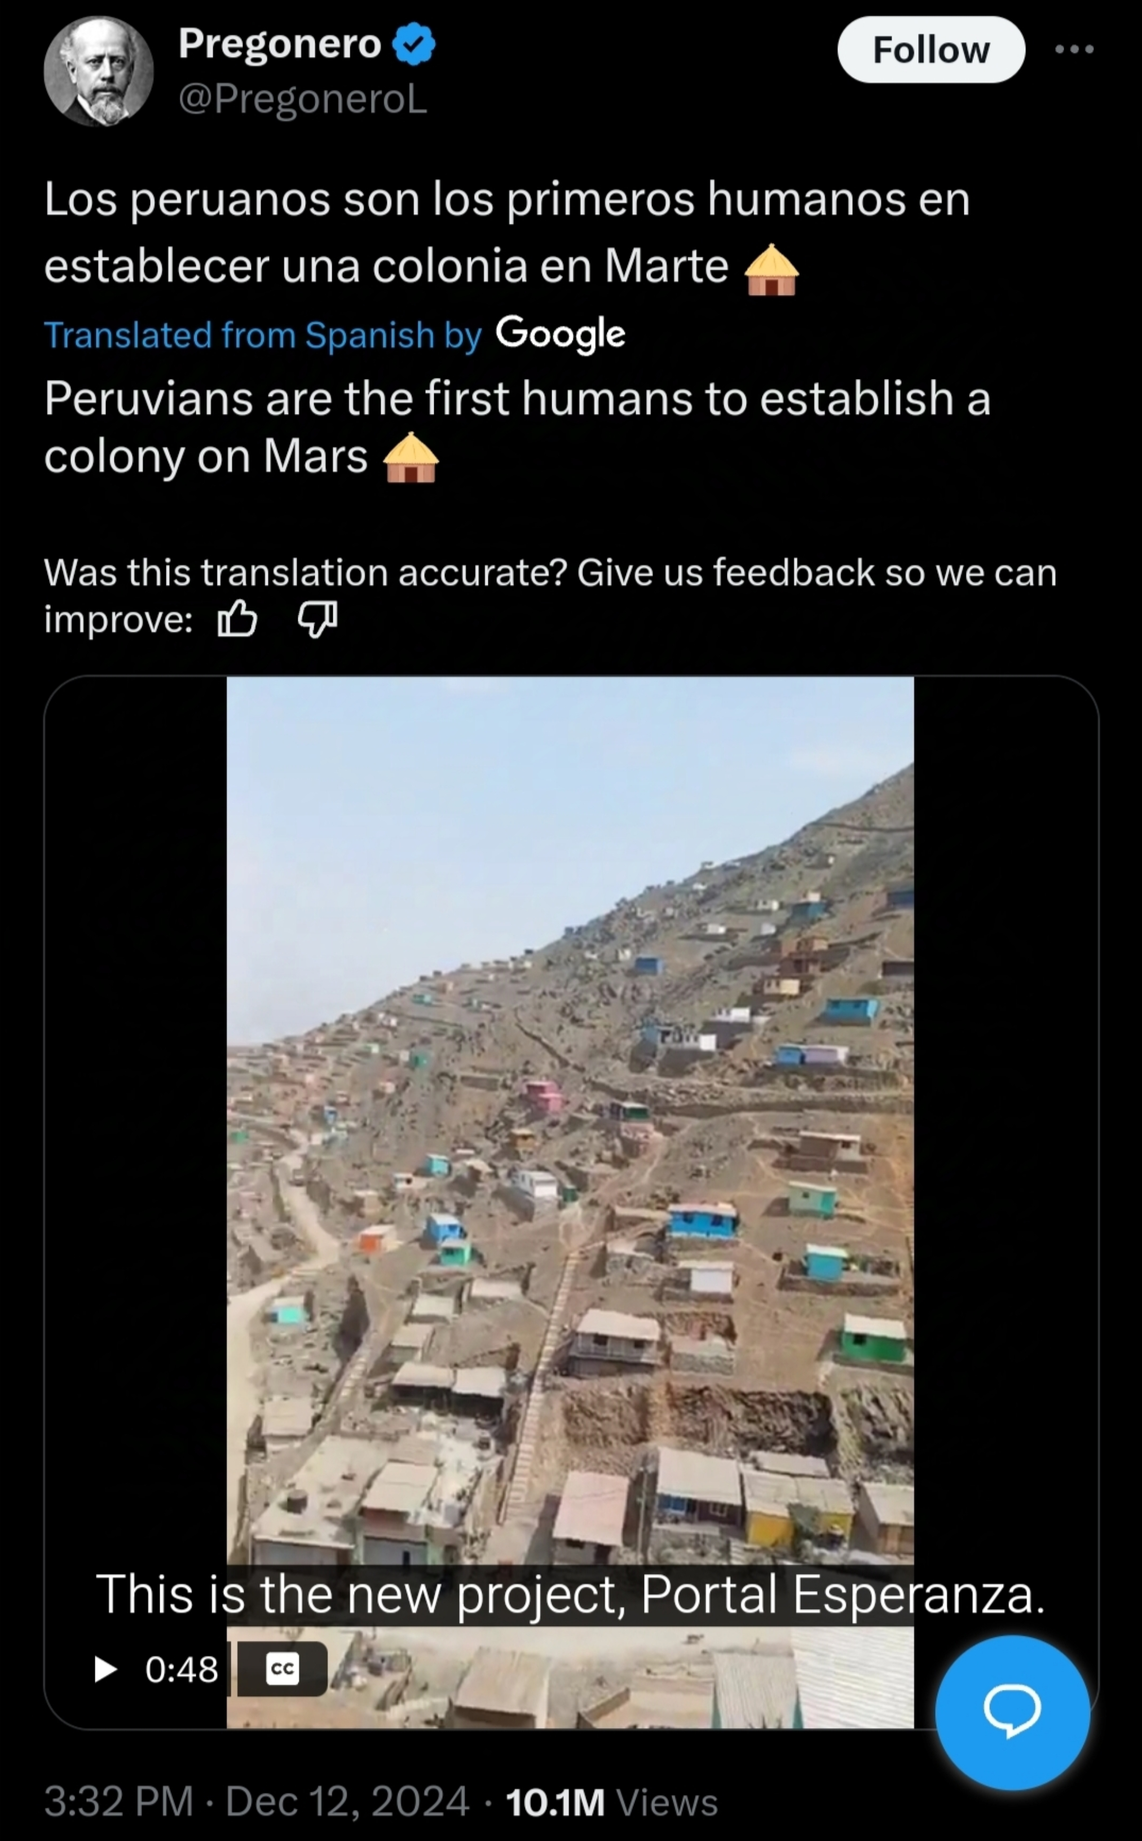Open the @PregoneroL handle
This screenshot has height=1841, width=1142.
(x=303, y=99)
